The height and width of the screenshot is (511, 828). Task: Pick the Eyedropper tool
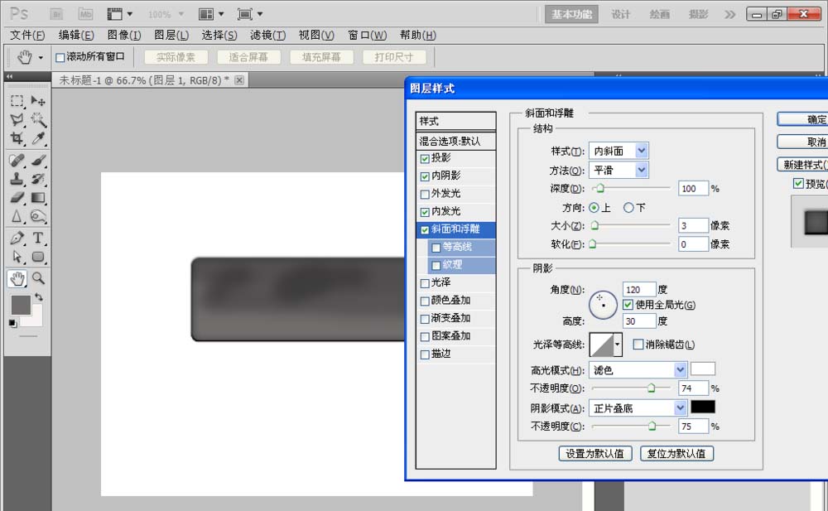(38, 139)
